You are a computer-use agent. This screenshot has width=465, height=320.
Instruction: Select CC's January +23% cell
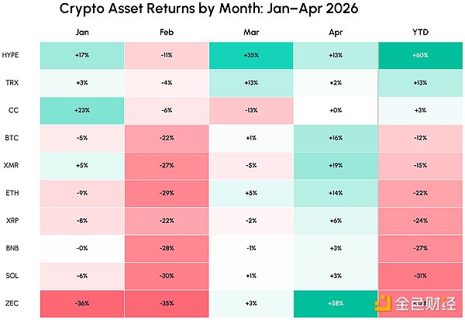(82, 109)
